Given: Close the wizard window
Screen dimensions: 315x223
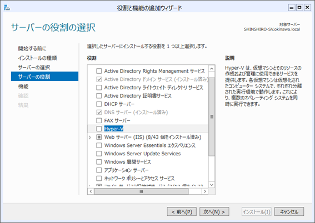Looking at the screenshot, I should tap(307, 8).
